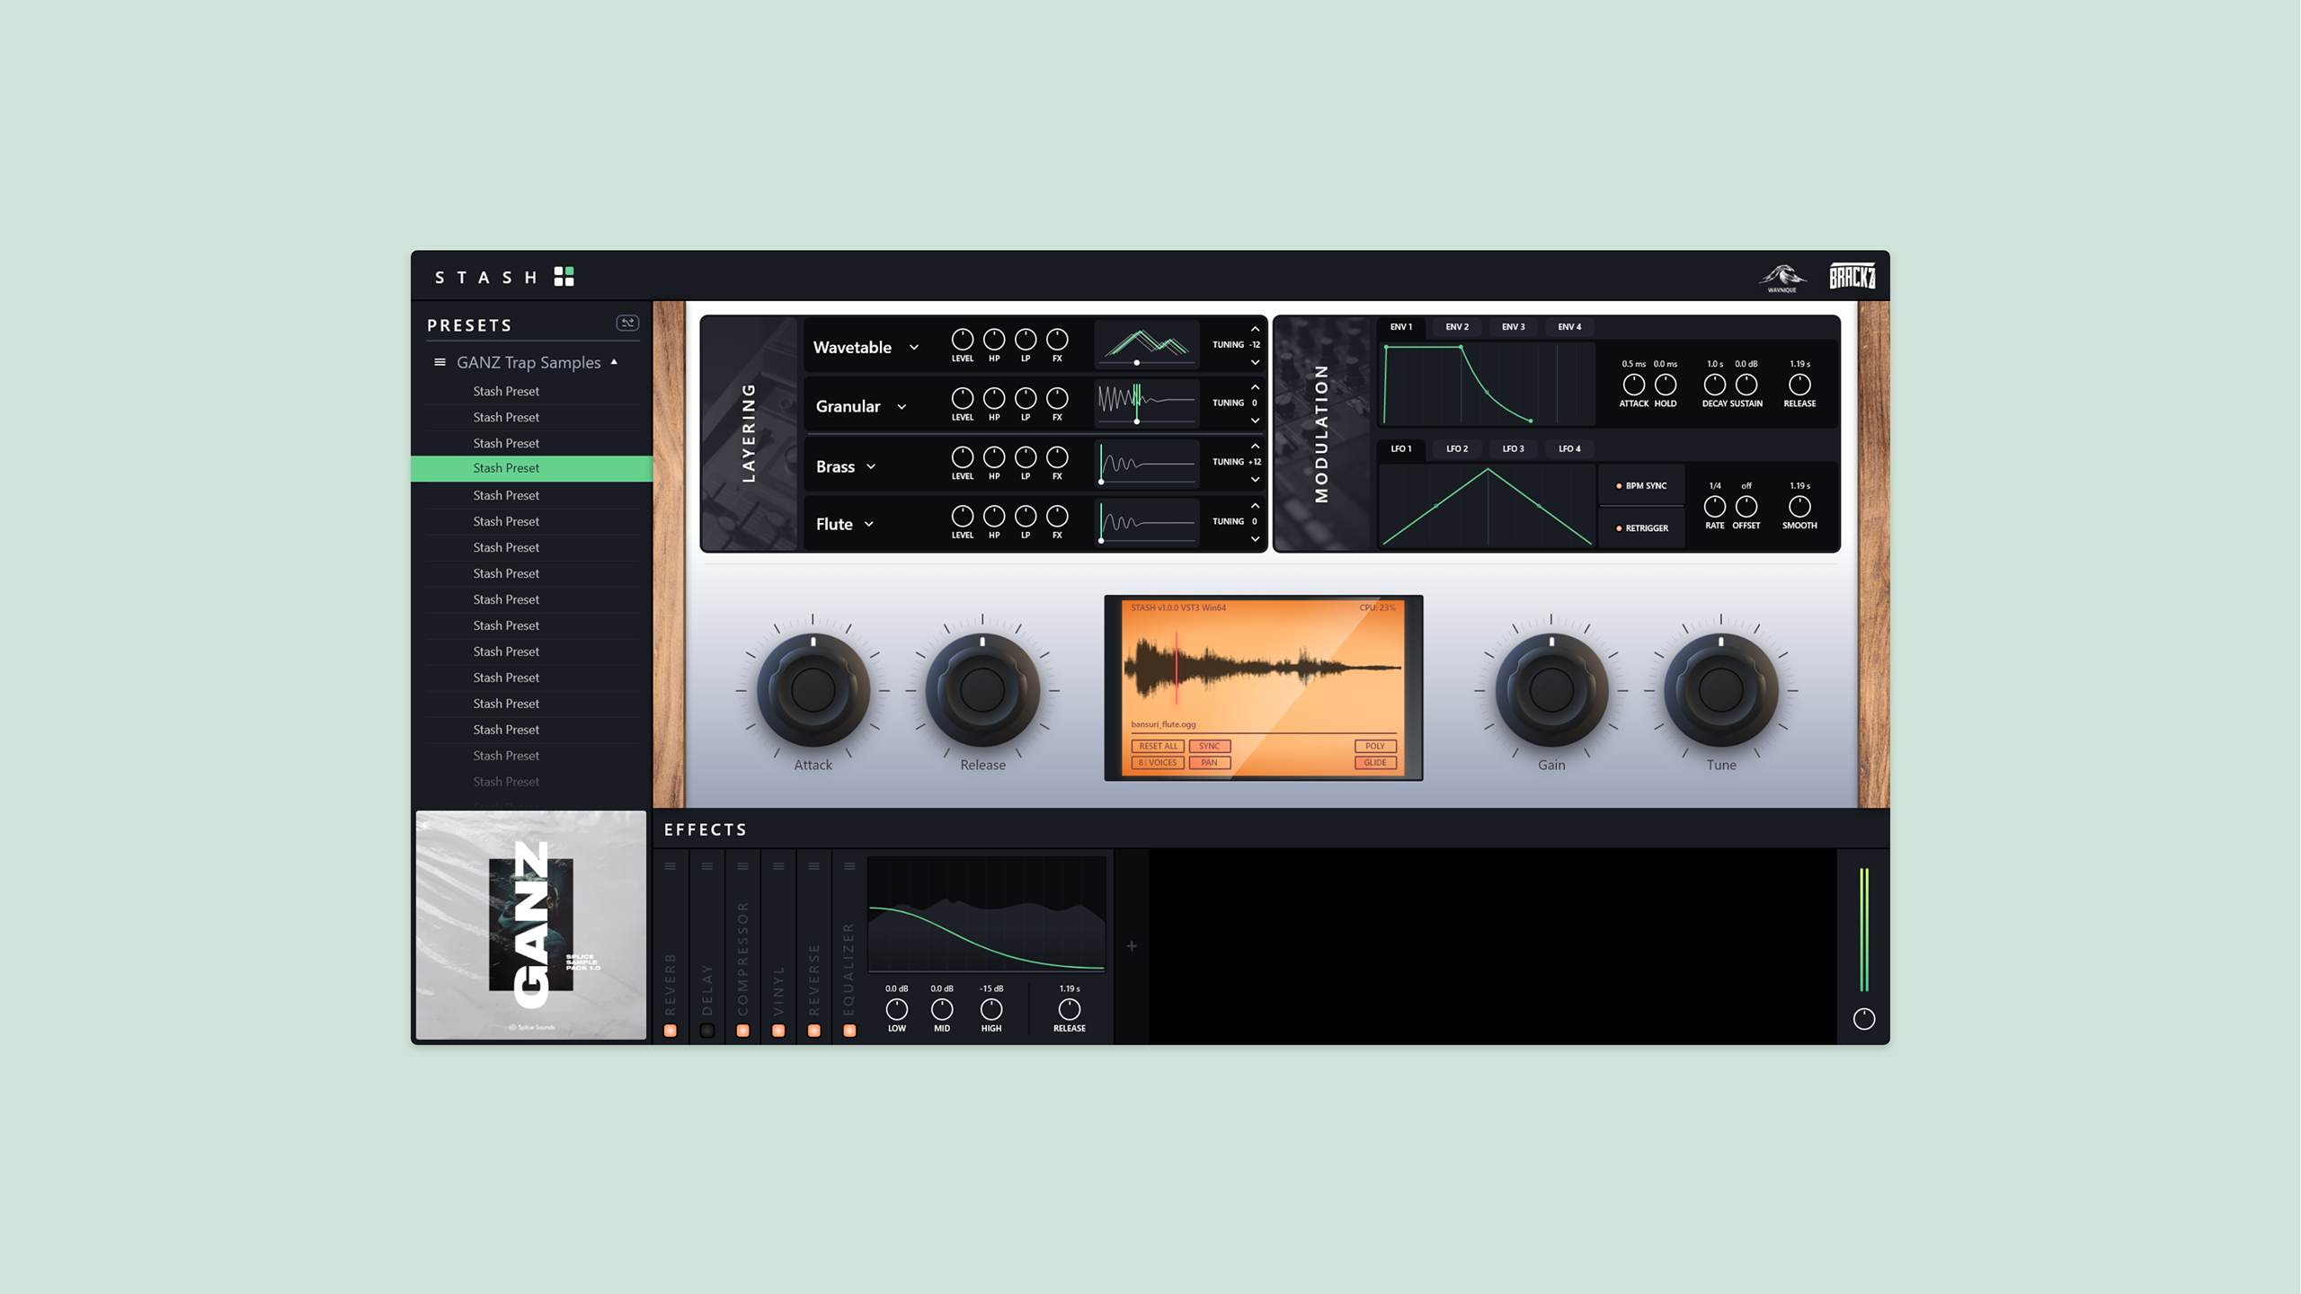Collapse the GANZ Trap Samples preset group
The width and height of the screenshot is (2301, 1294).
[615, 361]
